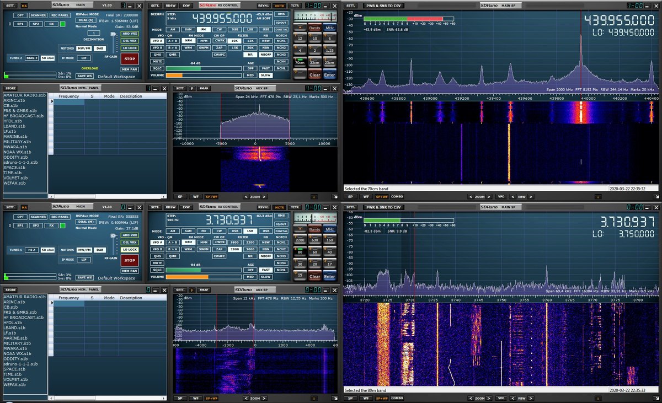Click ADD VRX in the DUAL (M) Main panel
The height and width of the screenshot is (403, 662).
[x=130, y=235]
